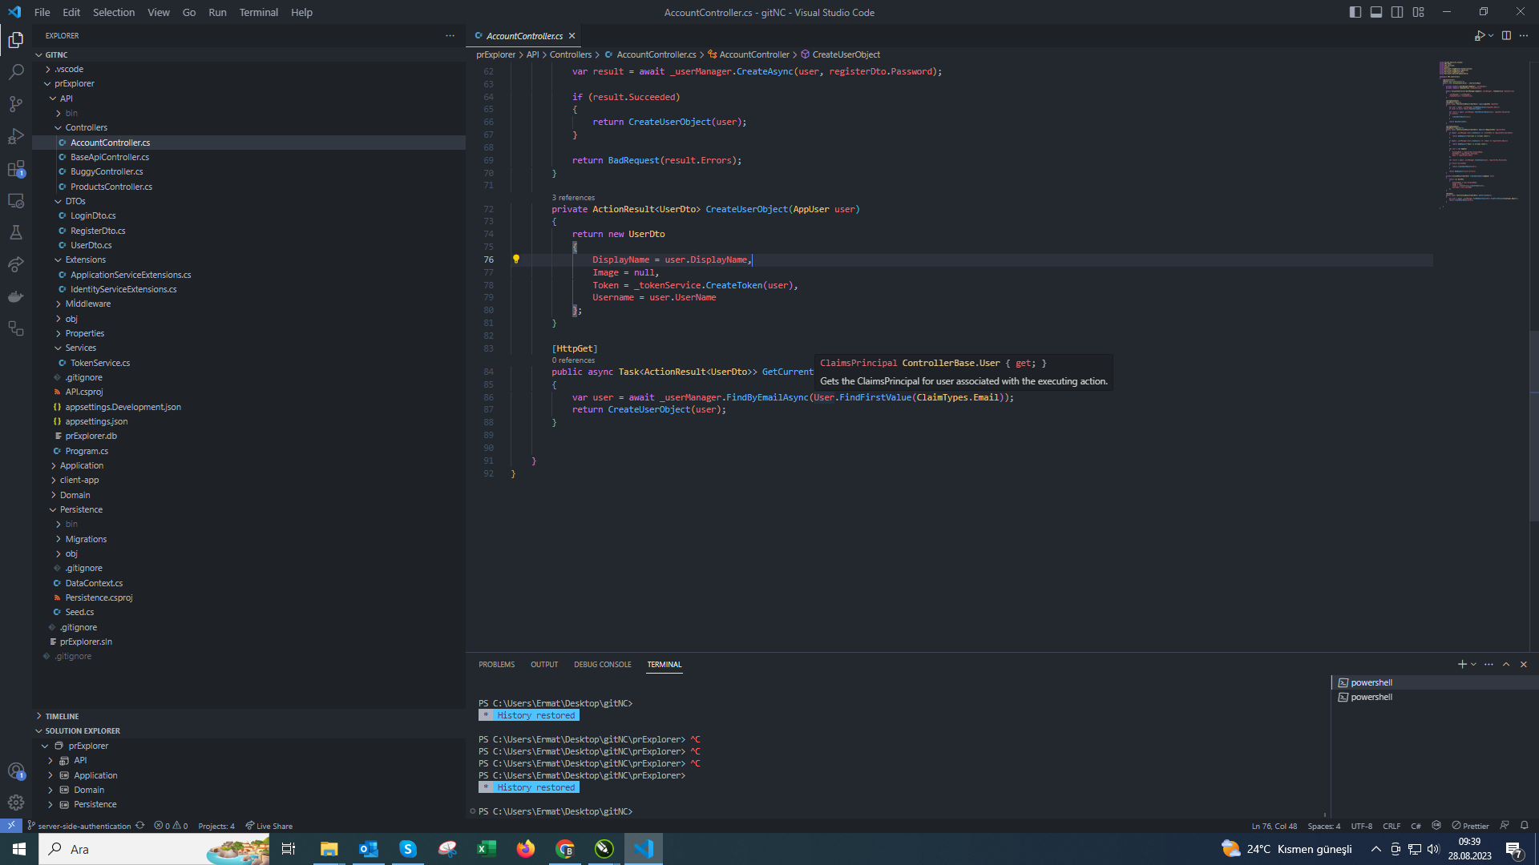
Task: Open editor More Actions menu
Action: (1524, 35)
